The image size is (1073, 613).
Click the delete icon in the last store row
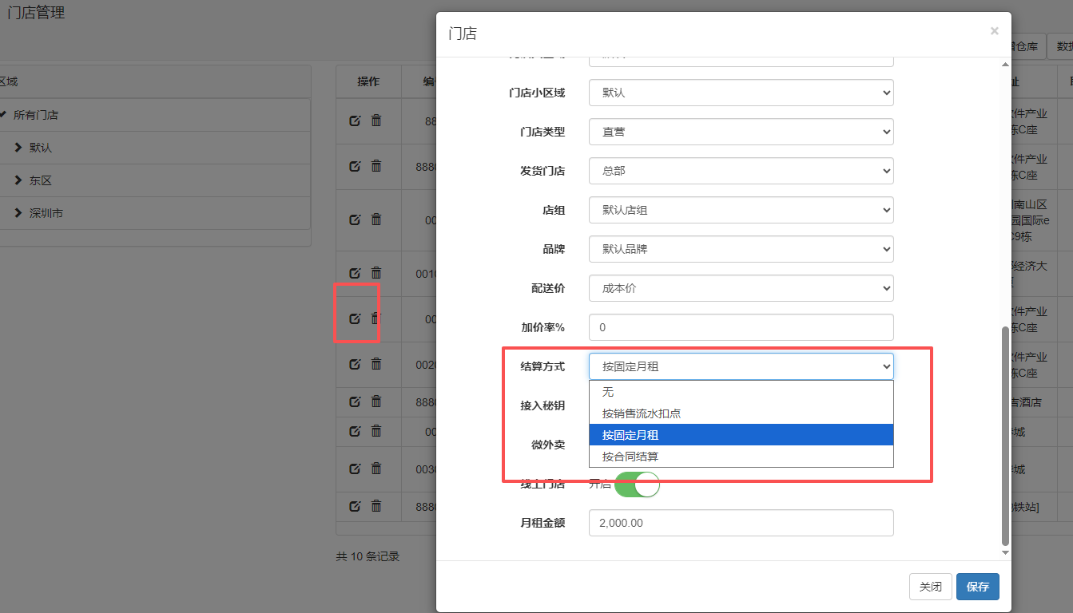click(x=376, y=506)
